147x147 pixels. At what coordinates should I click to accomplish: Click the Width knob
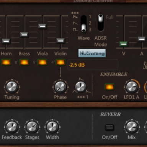coord(52,127)
